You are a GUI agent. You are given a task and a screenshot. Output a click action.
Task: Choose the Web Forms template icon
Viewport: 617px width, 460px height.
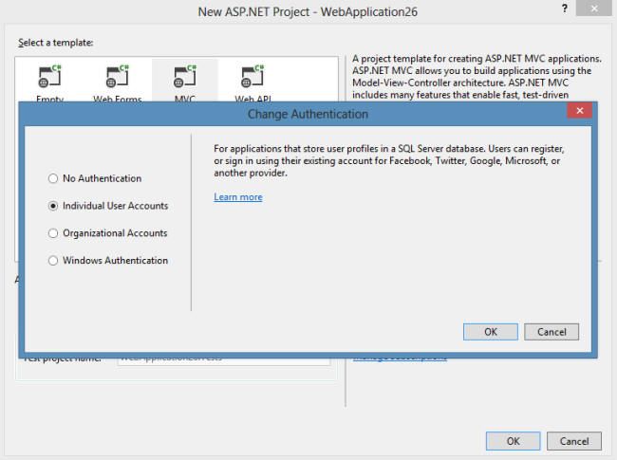tap(118, 77)
